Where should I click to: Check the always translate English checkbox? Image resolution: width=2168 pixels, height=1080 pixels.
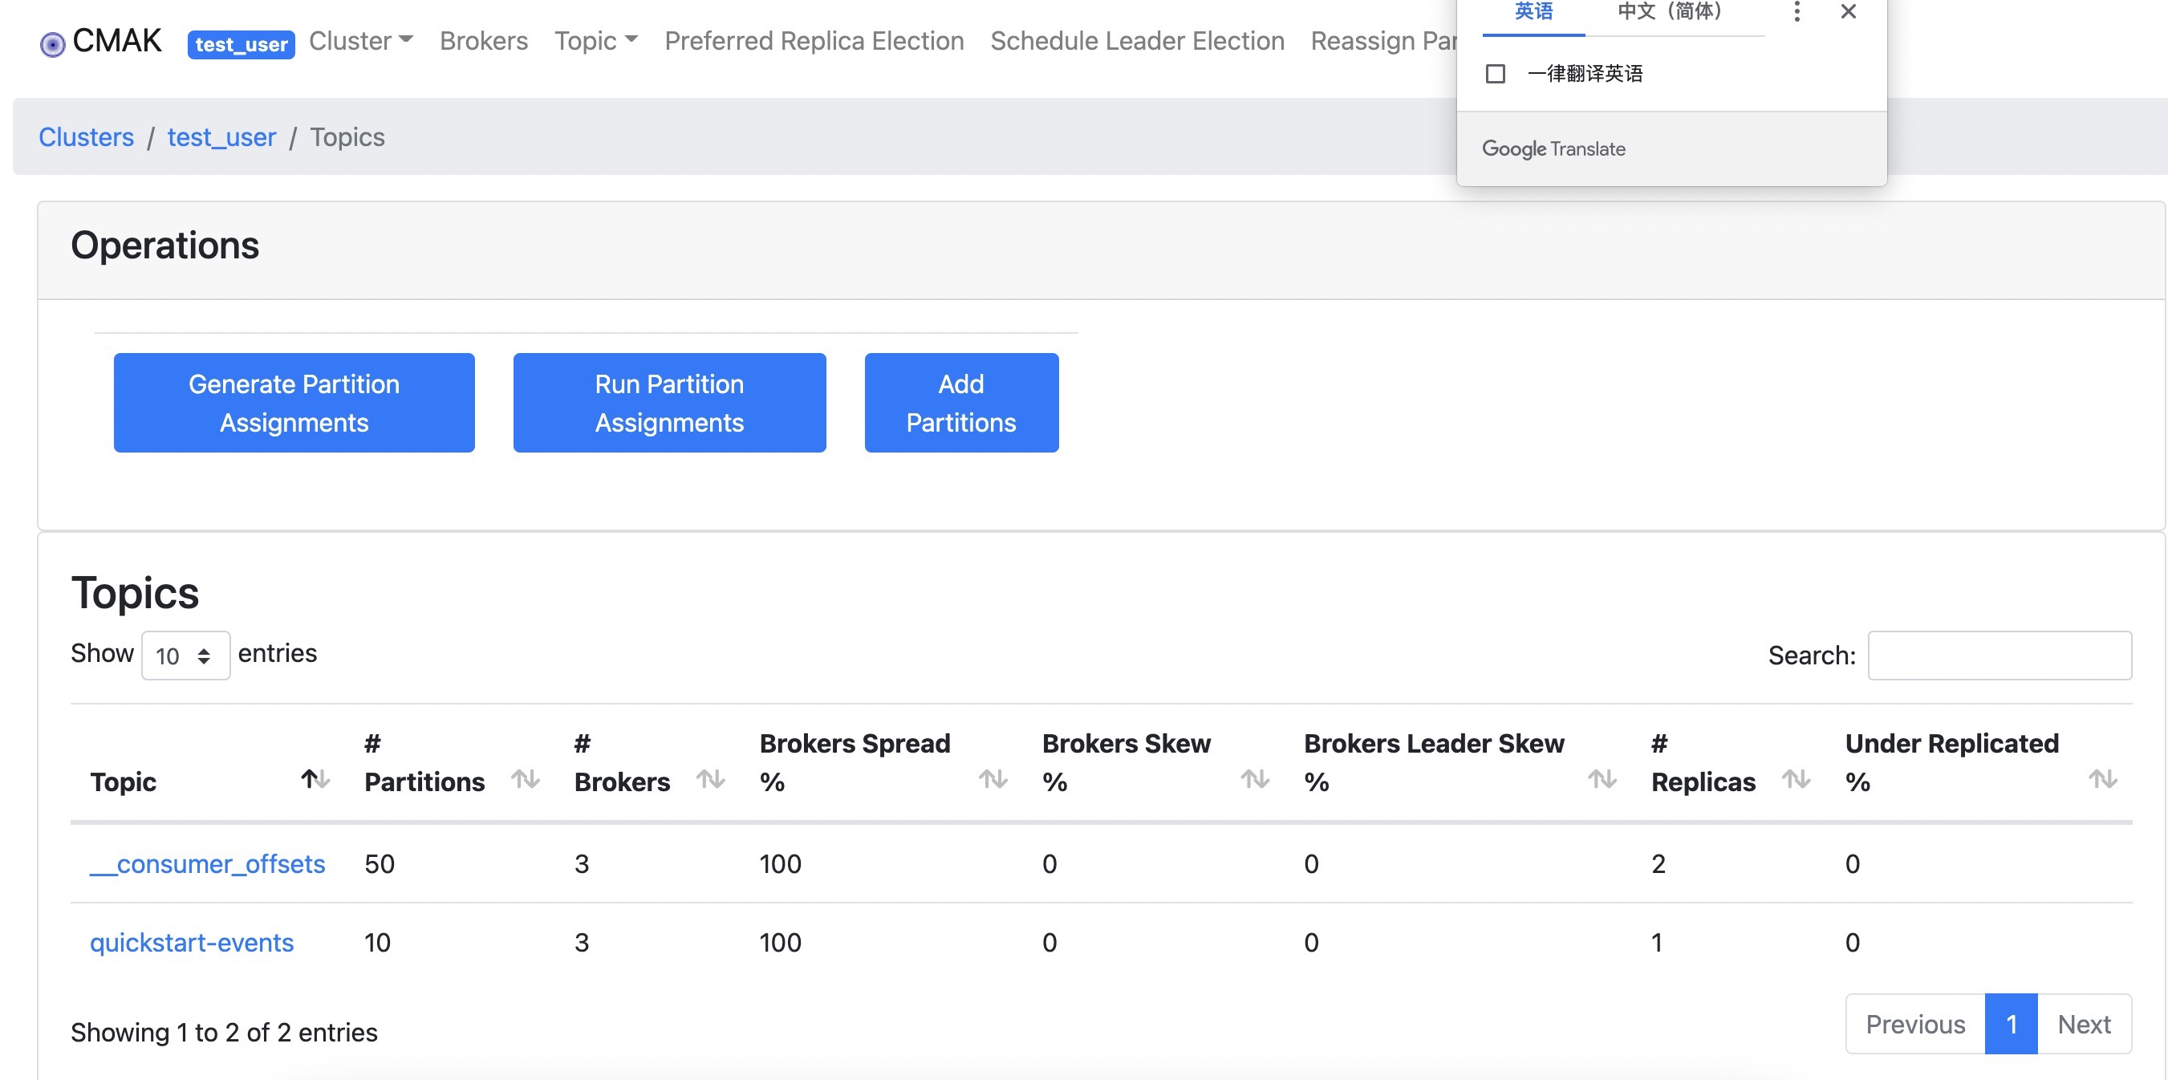pos(1496,74)
